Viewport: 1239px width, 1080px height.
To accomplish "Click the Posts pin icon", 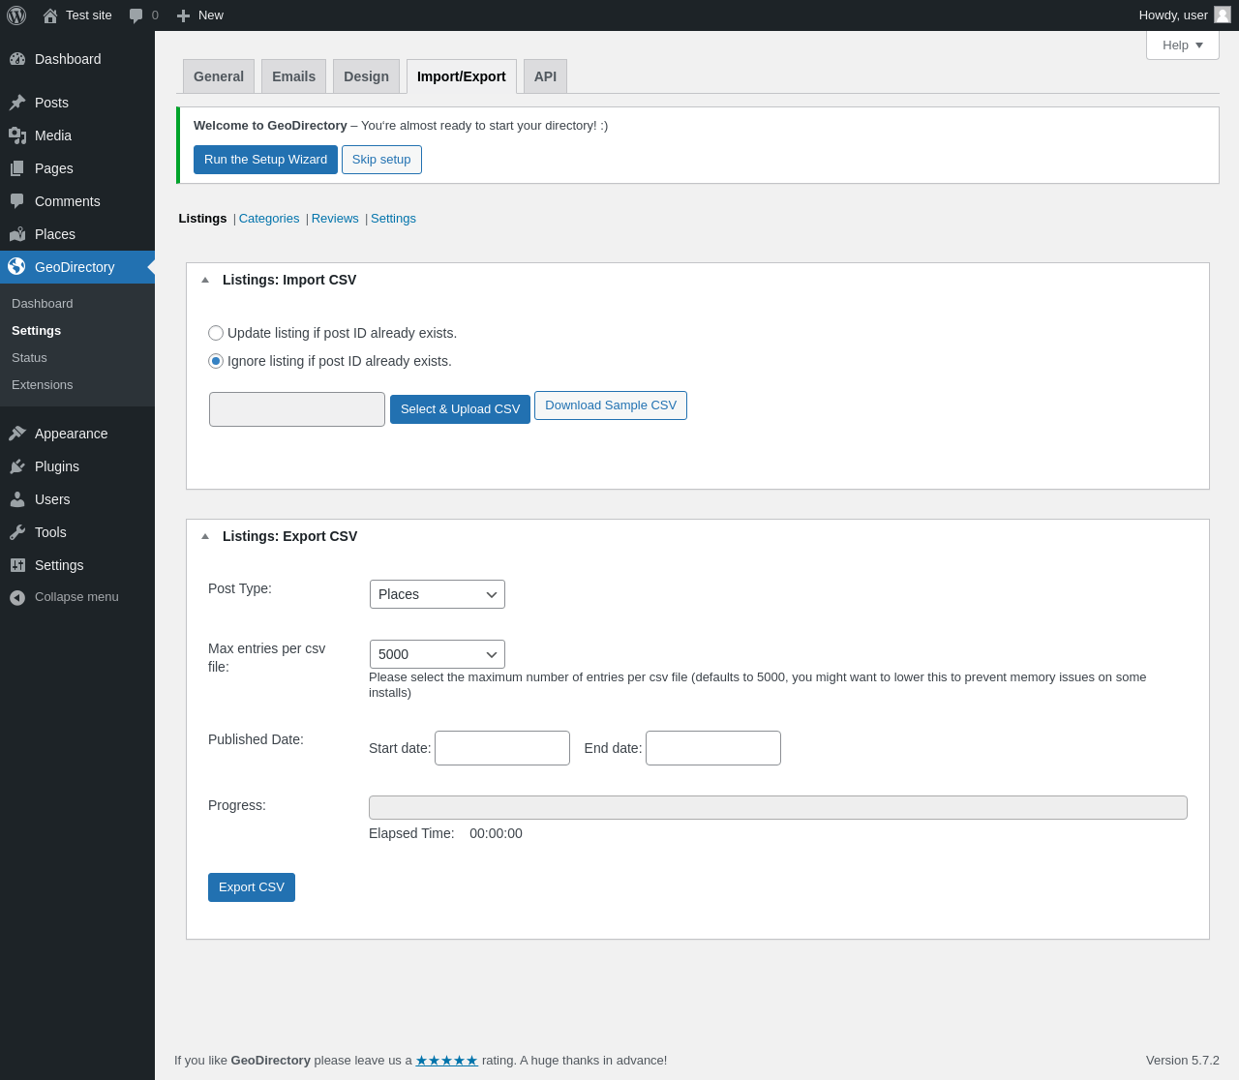I will (x=17, y=103).
